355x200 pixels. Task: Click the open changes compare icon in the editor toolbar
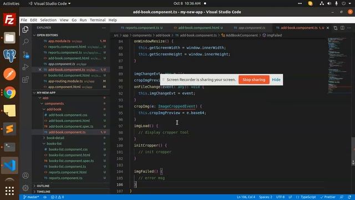(335, 28)
